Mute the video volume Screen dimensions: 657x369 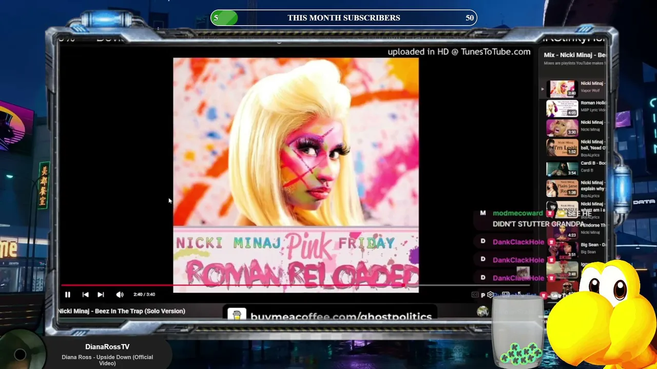pyautogui.click(x=120, y=295)
